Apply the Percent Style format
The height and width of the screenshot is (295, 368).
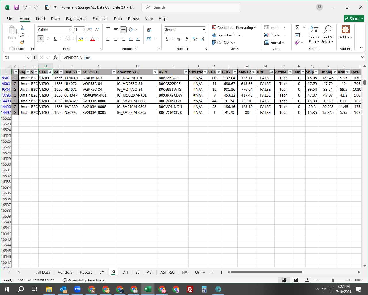click(x=179, y=39)
